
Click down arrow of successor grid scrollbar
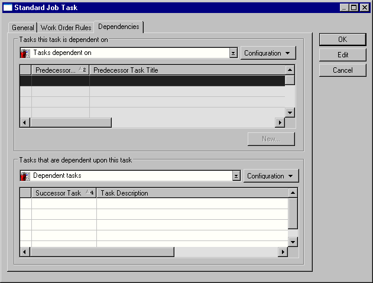tap(293, 242)
